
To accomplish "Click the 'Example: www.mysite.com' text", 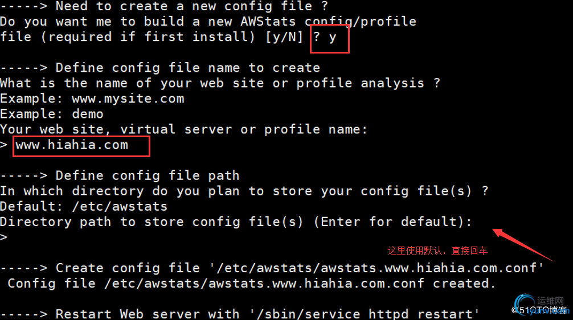I will click(x=92, y=99).
